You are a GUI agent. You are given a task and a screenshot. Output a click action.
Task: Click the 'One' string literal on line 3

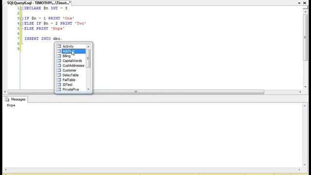[69, 18]
